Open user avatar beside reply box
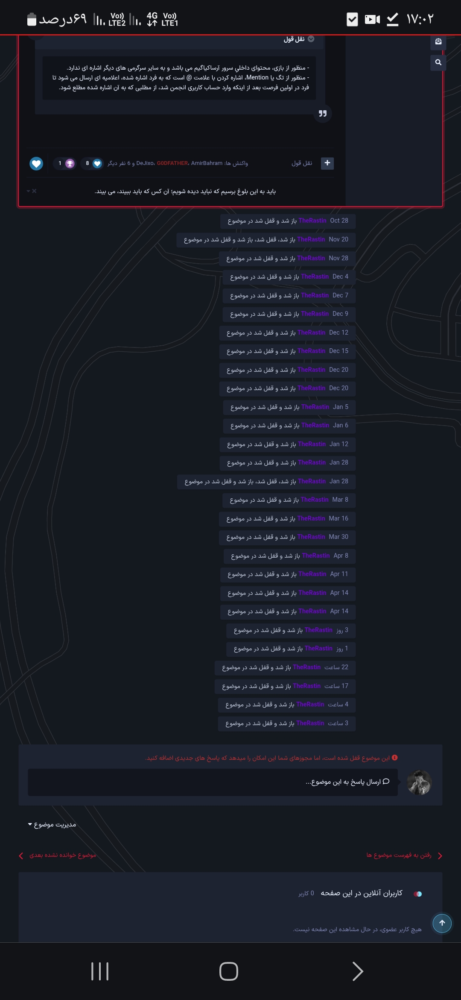Screen dimensions: 461x1000 (x=420, y=782)
